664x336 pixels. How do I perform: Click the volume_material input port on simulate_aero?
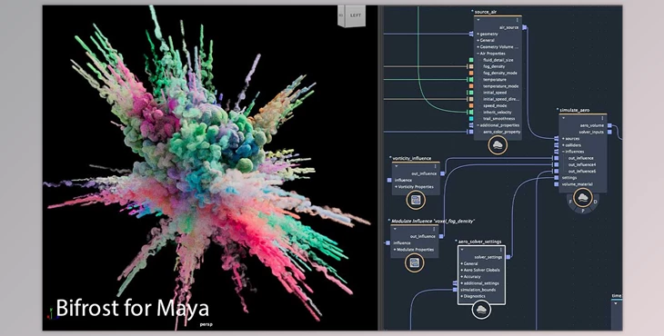coord(556,184)
